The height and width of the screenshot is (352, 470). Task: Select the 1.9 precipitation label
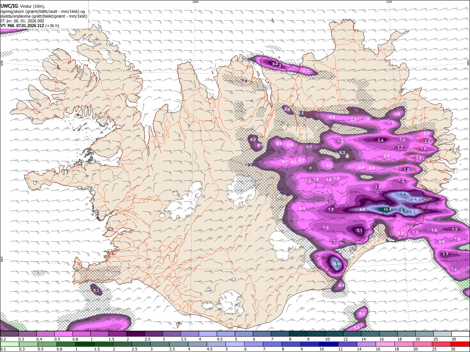tap(331, 209)
